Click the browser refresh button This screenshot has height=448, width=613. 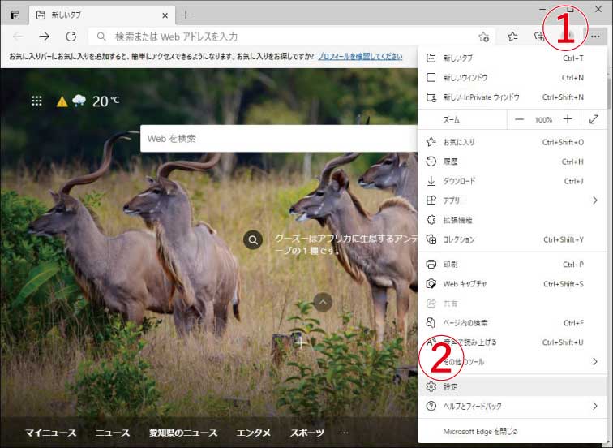(x=71, y=37)
